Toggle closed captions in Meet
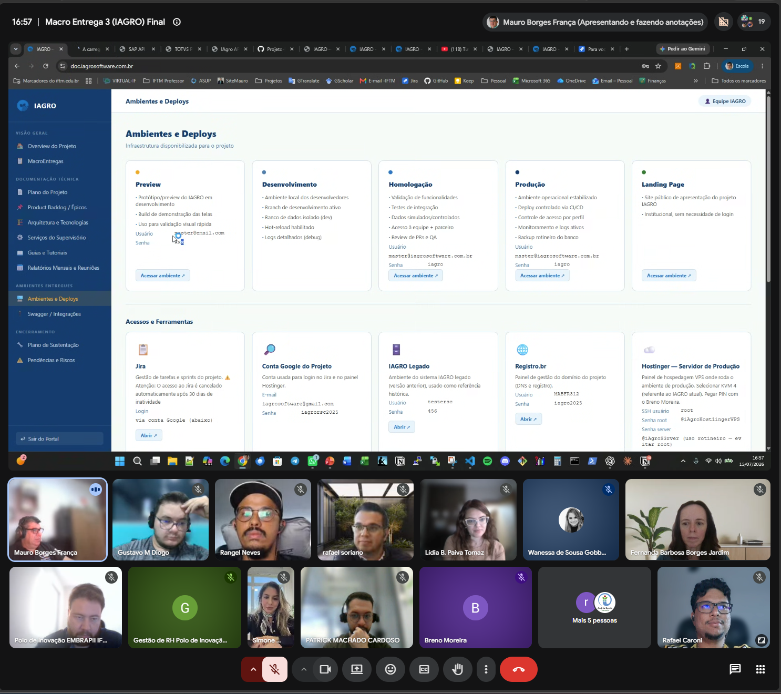781x694 pixels. pos(424,669)
